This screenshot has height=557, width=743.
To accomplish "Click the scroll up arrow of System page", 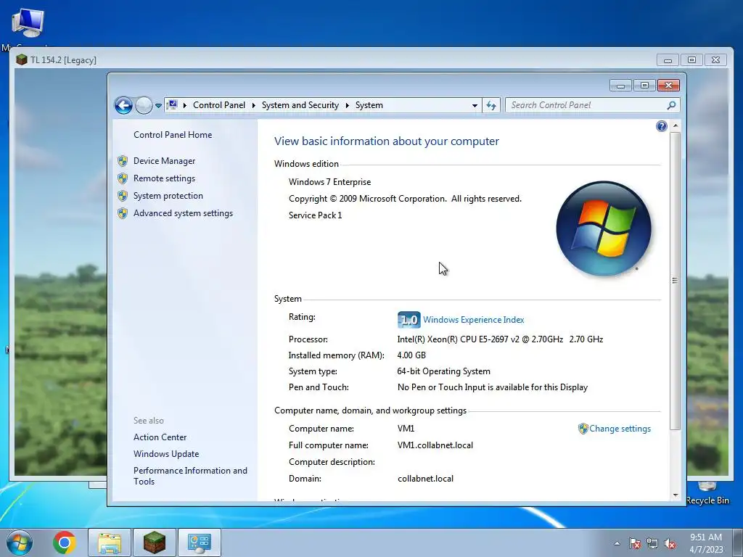I will [x=676, y=126].
